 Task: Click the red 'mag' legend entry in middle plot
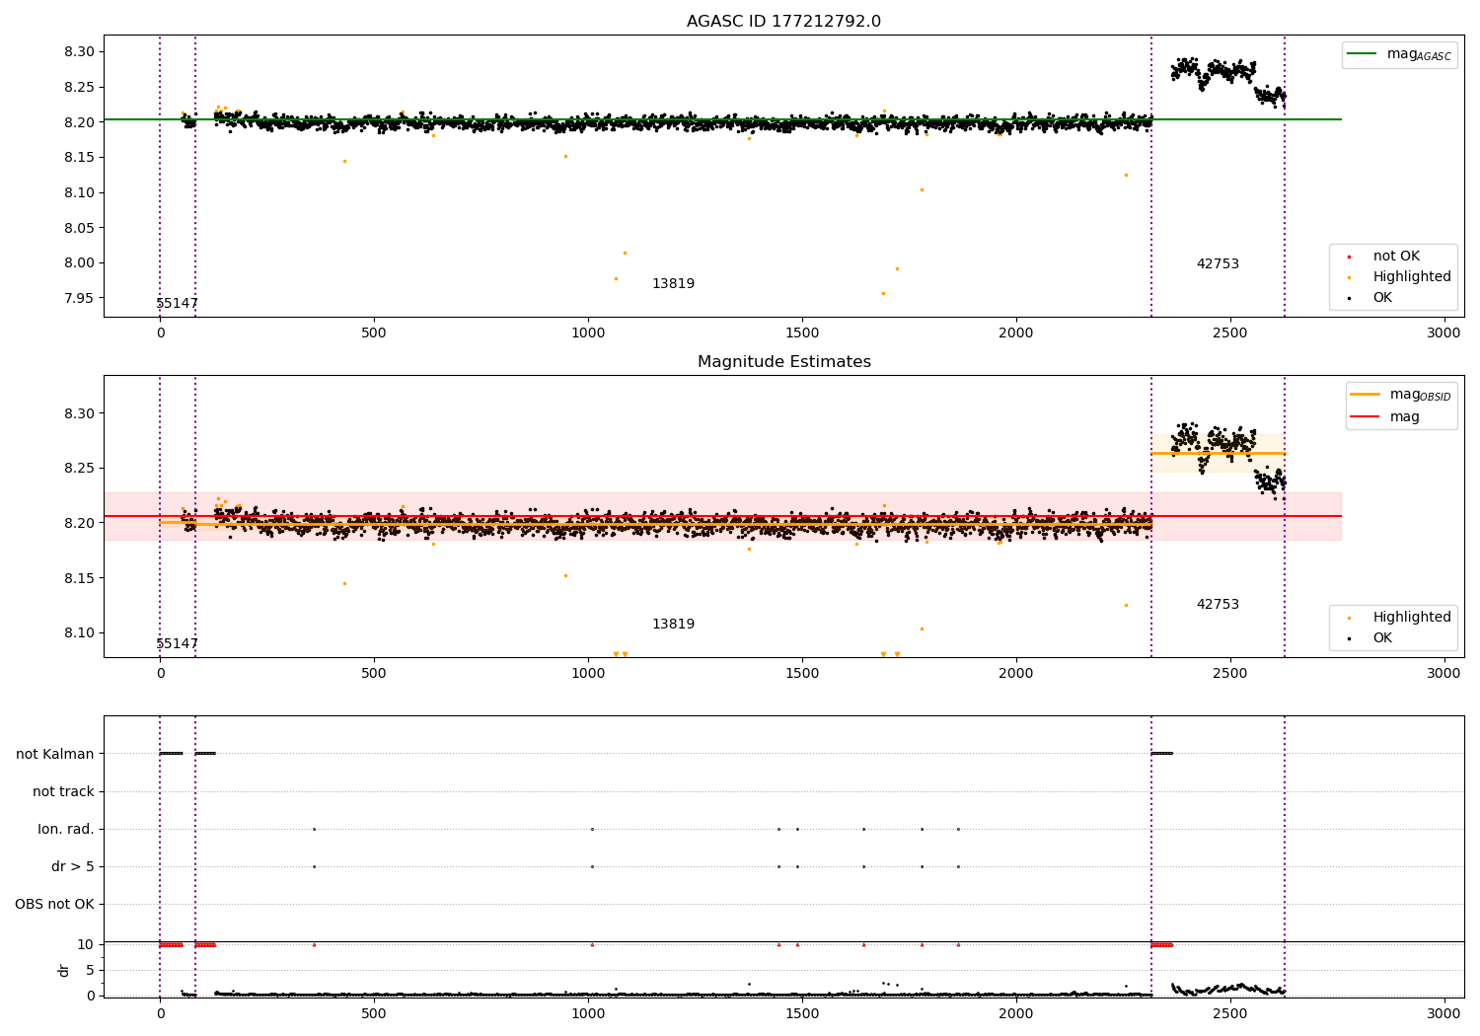pos(1385,417)
